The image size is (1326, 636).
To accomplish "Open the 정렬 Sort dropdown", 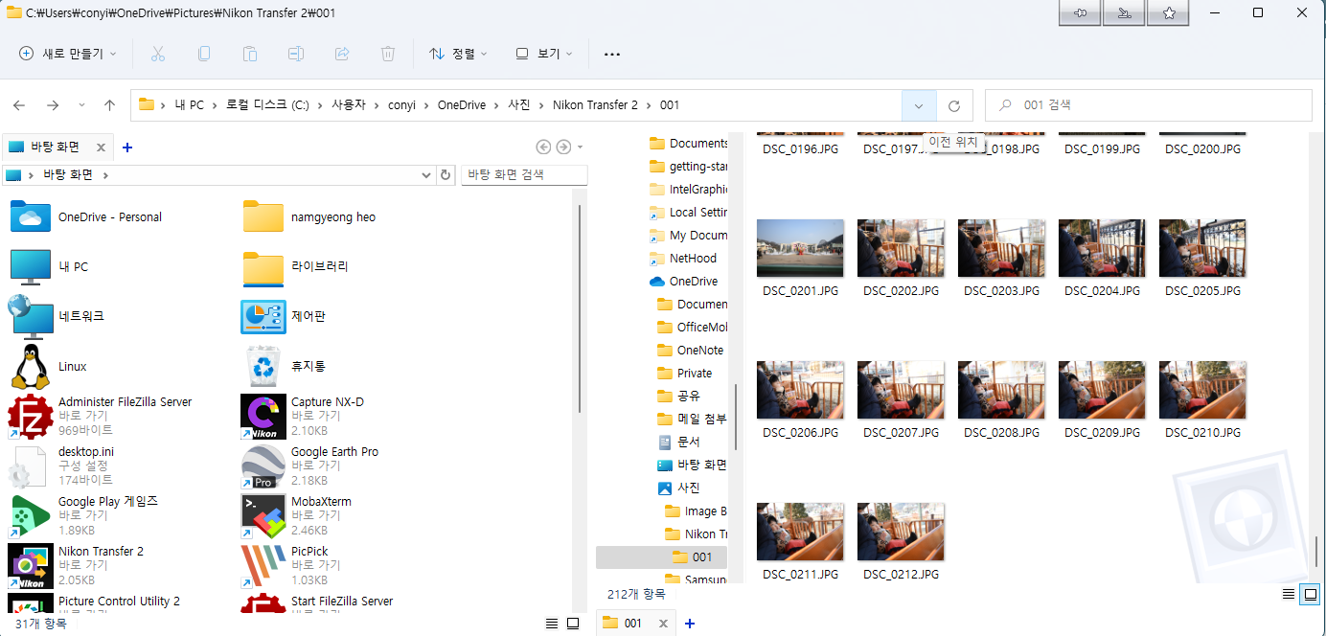I will coord(459,54).
